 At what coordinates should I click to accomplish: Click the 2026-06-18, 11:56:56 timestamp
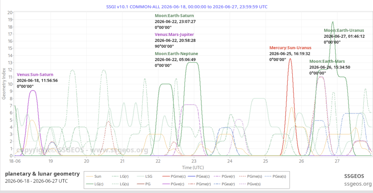pyautogui.click(x=37, y=81)
